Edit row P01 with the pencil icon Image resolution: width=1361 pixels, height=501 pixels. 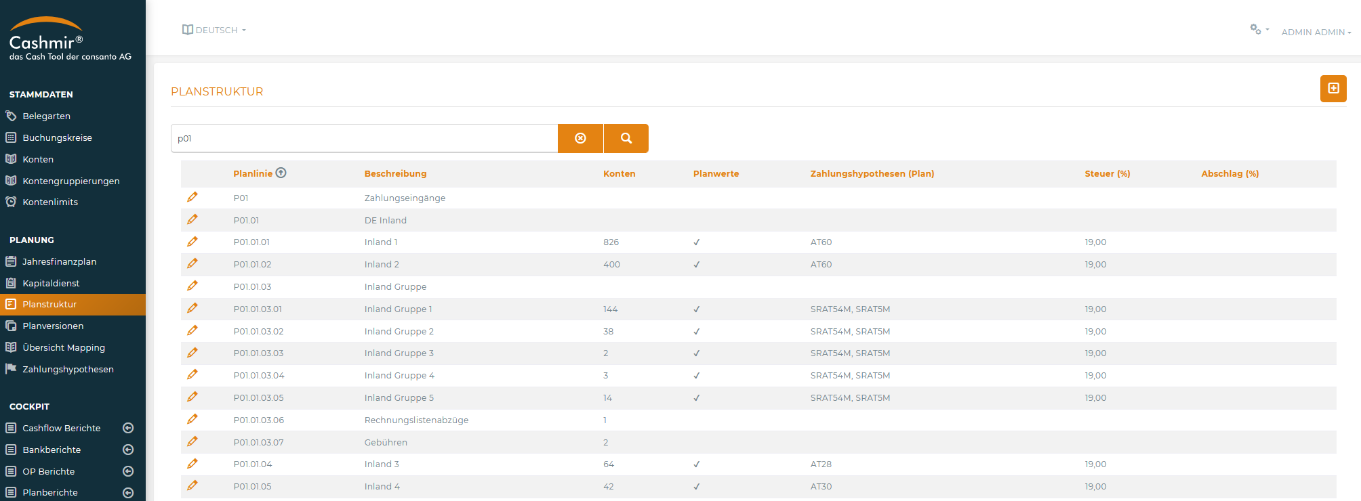pyautogui.click(x=192, y=197)
